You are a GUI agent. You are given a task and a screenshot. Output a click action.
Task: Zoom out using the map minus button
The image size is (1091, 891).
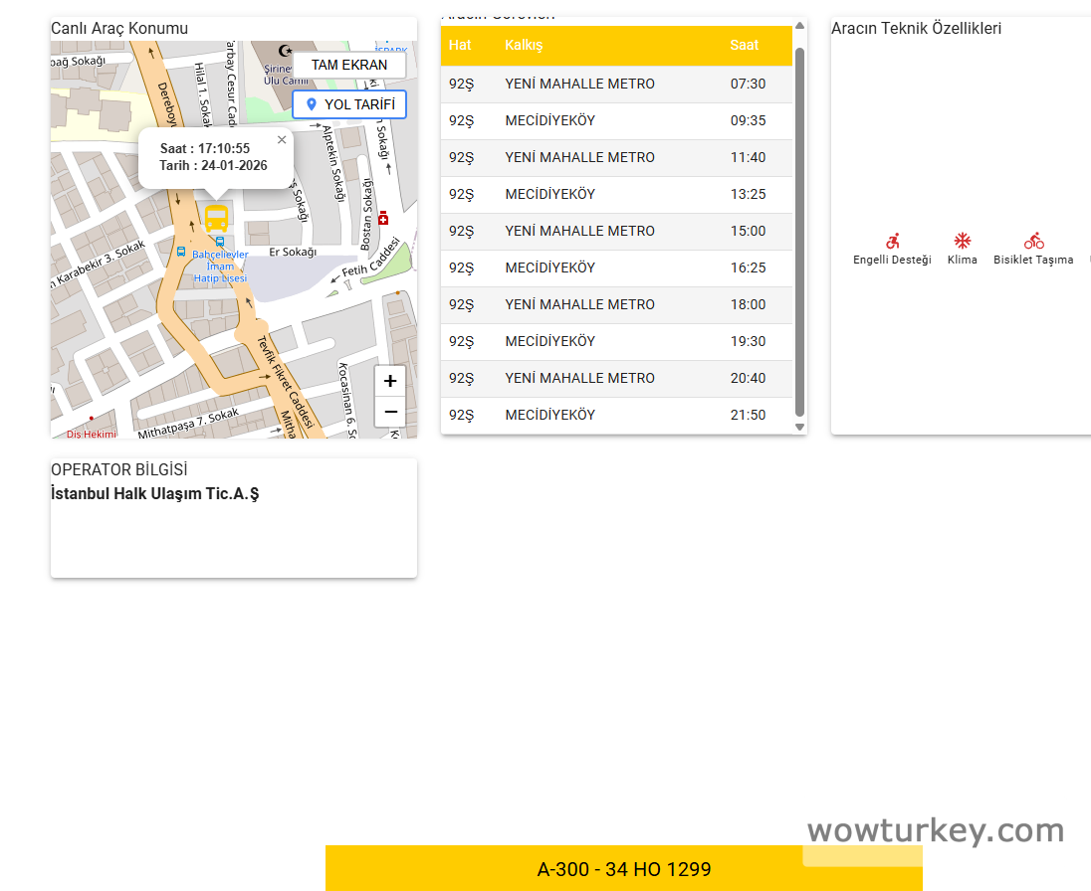(389, 412)
